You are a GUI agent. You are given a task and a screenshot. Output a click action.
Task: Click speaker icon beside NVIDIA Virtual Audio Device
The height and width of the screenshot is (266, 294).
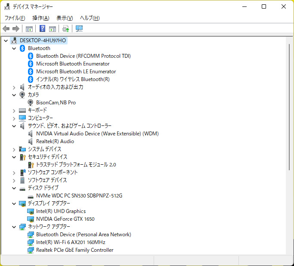[31, 134]
